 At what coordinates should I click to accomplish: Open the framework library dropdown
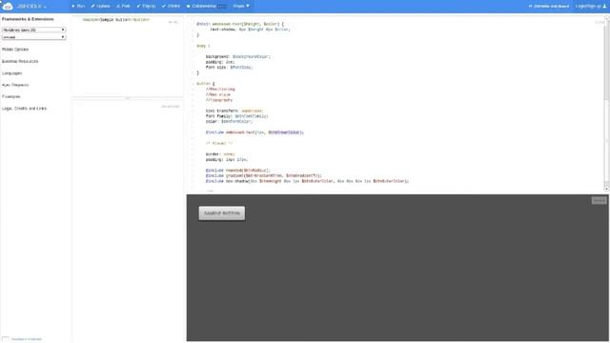tap(33, 30)
